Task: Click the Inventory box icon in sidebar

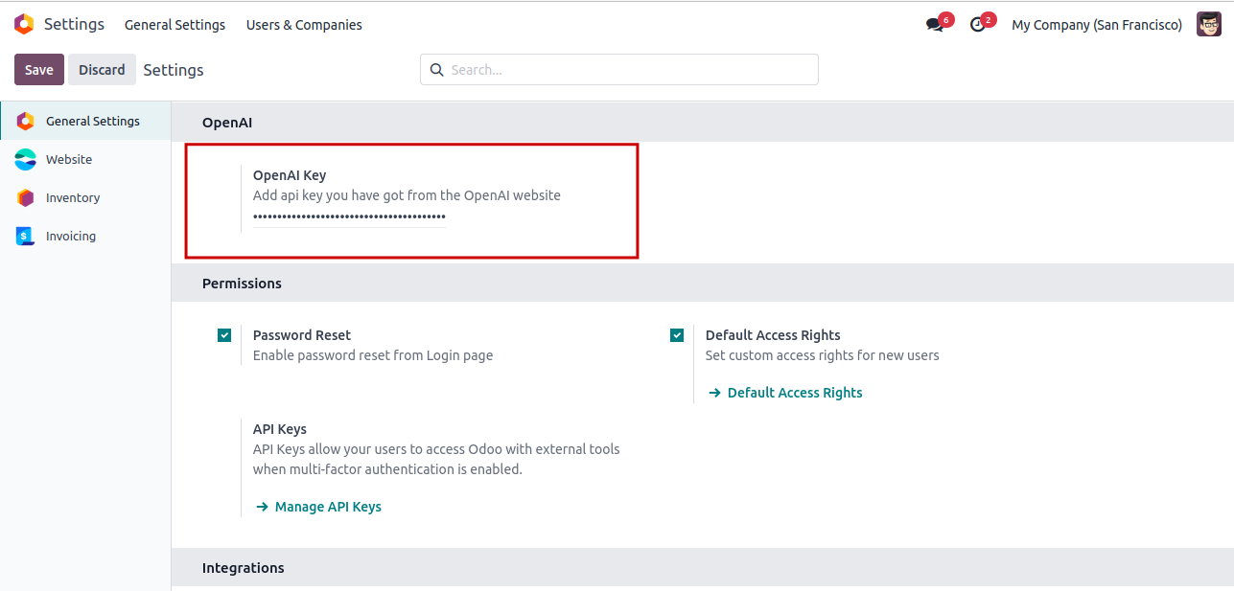Action: point(26,198)
